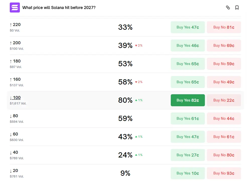Buy Yes at 47¢ for ↑220
Image resolution: width=247 pixels, height=186 pixels.
click(x=188, y=27)
